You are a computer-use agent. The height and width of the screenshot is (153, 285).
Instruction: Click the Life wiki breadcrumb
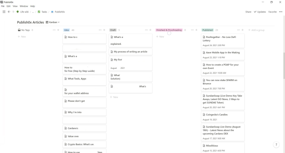click(x=23, y=12)
